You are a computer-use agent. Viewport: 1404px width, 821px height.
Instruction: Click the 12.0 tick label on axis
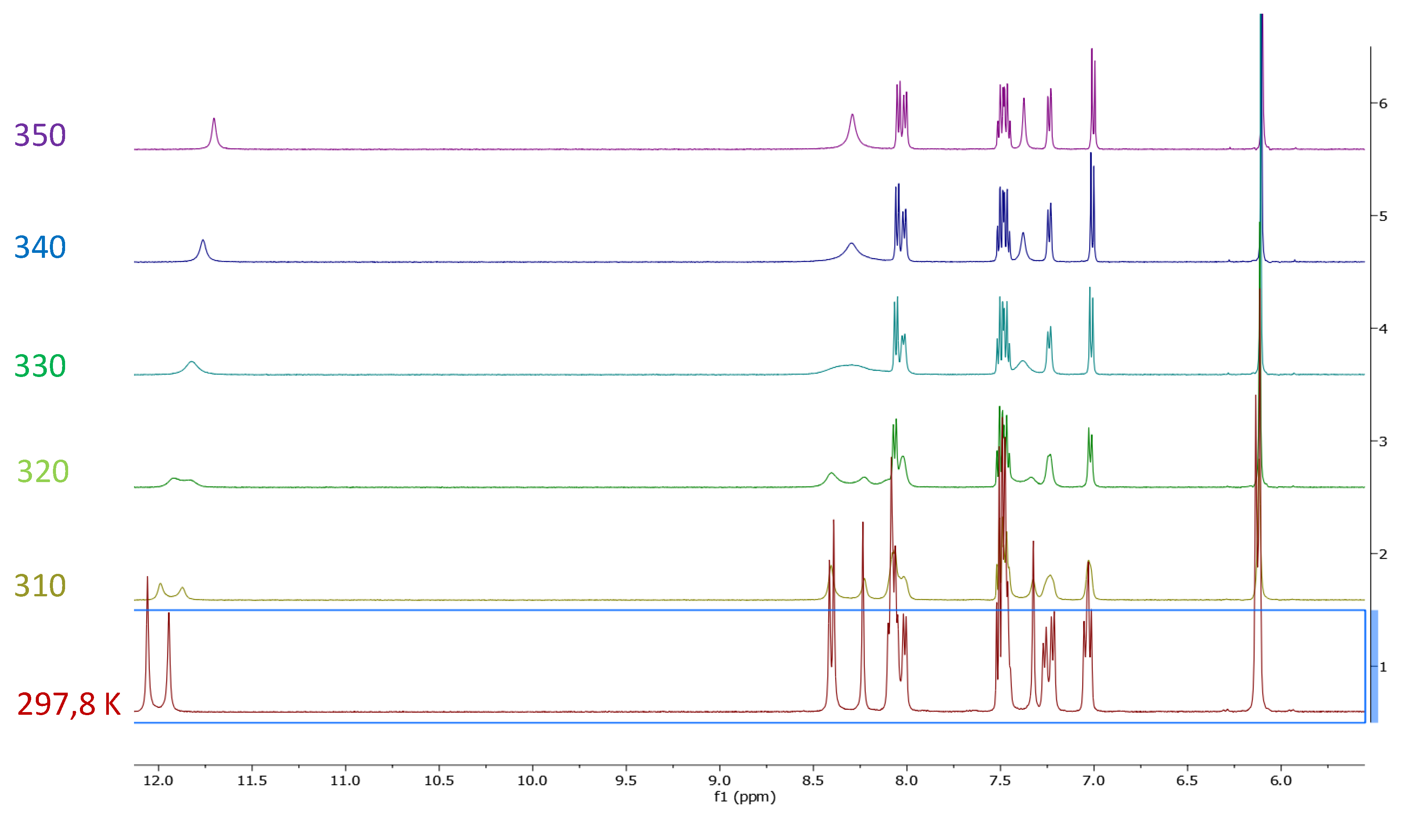pos(158,781)
